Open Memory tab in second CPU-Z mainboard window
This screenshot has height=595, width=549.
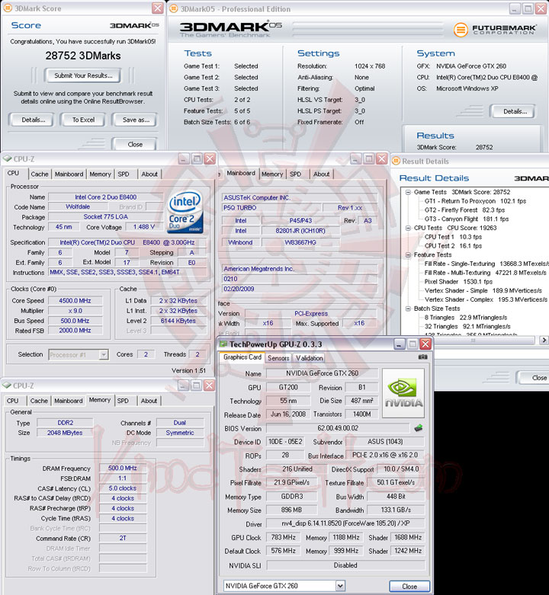[272, 174]
